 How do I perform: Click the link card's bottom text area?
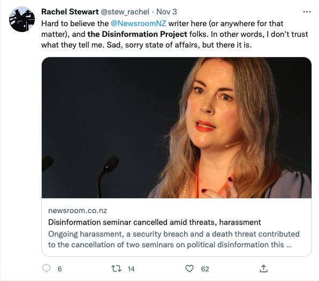pyautogui.click(x=177, y=227)
